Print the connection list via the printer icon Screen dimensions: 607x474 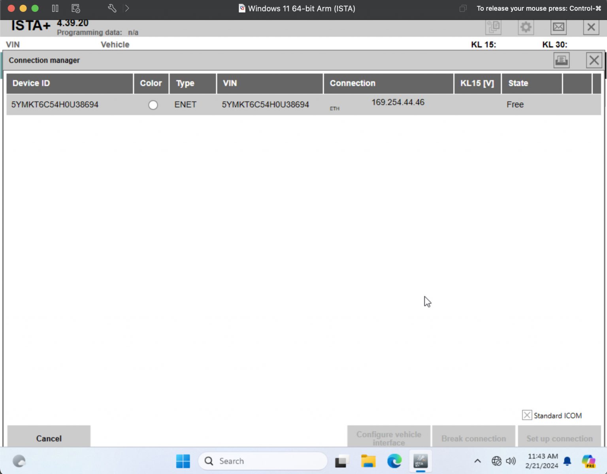coord(561,60)
